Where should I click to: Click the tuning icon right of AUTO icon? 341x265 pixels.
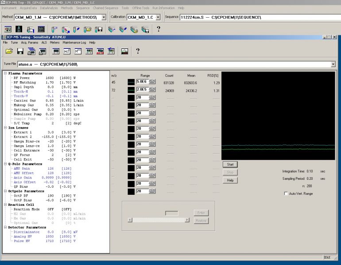(x=111, y=51)
